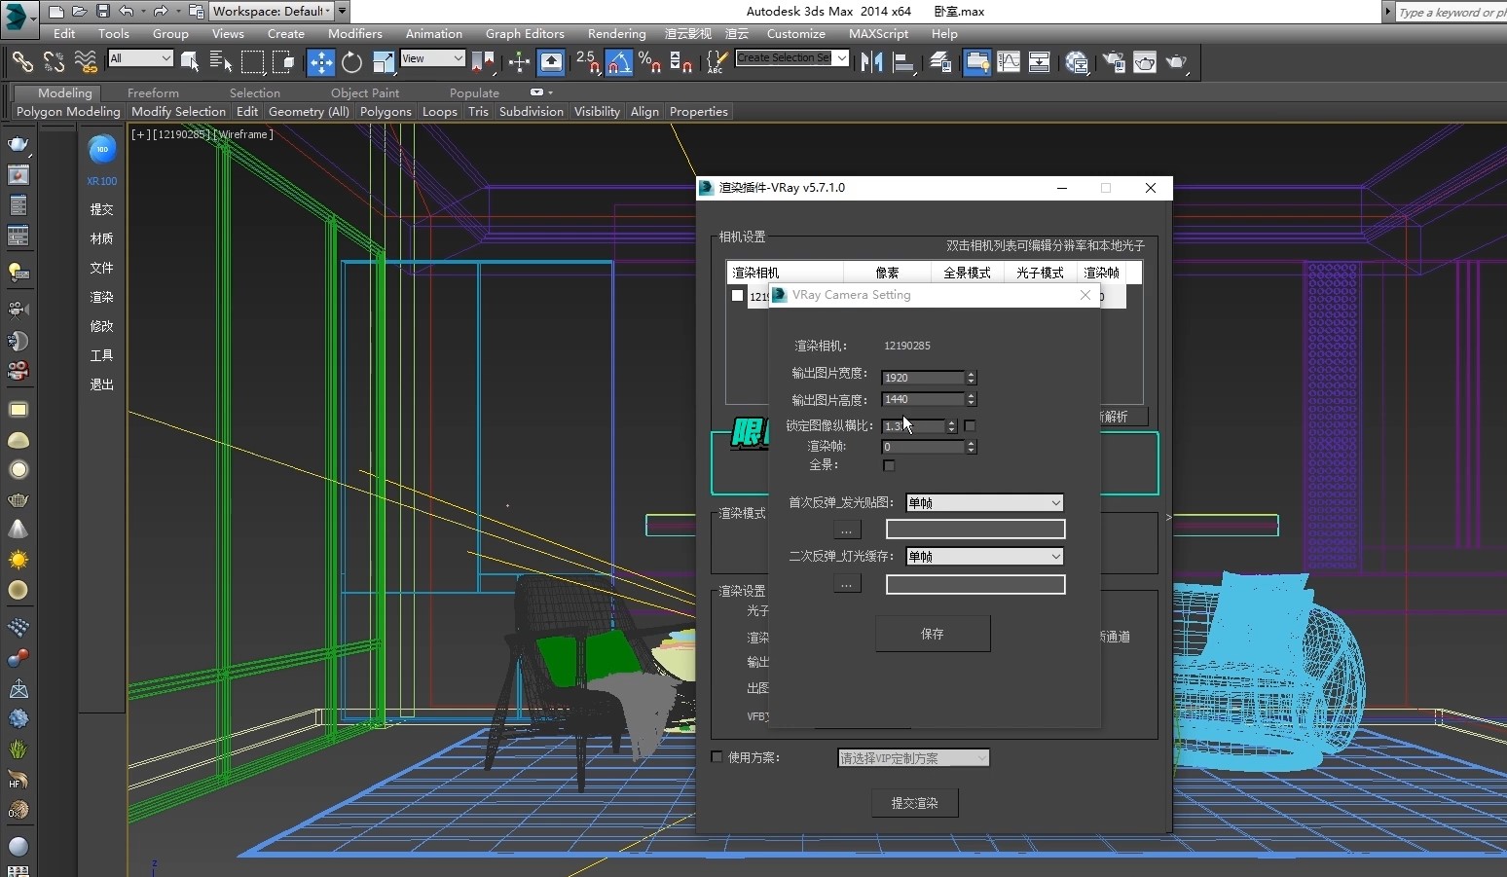Open the Rendered Frame Window
The image size is (1507, 877).
(x=1145, y=62)
